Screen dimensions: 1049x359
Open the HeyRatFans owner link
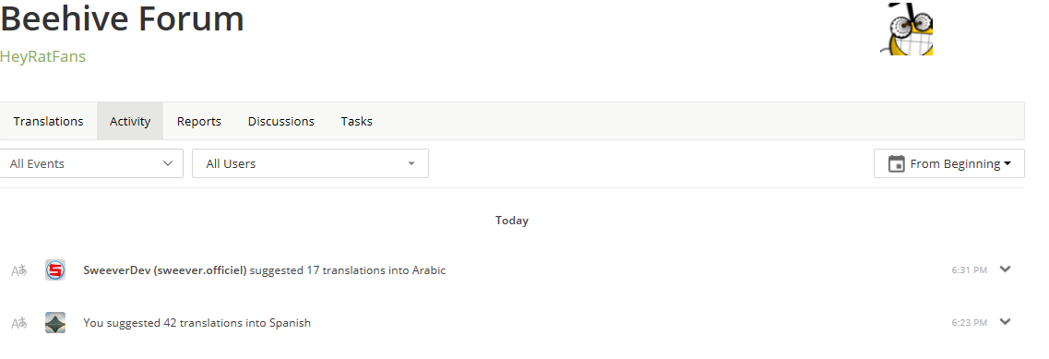point(42,56)
